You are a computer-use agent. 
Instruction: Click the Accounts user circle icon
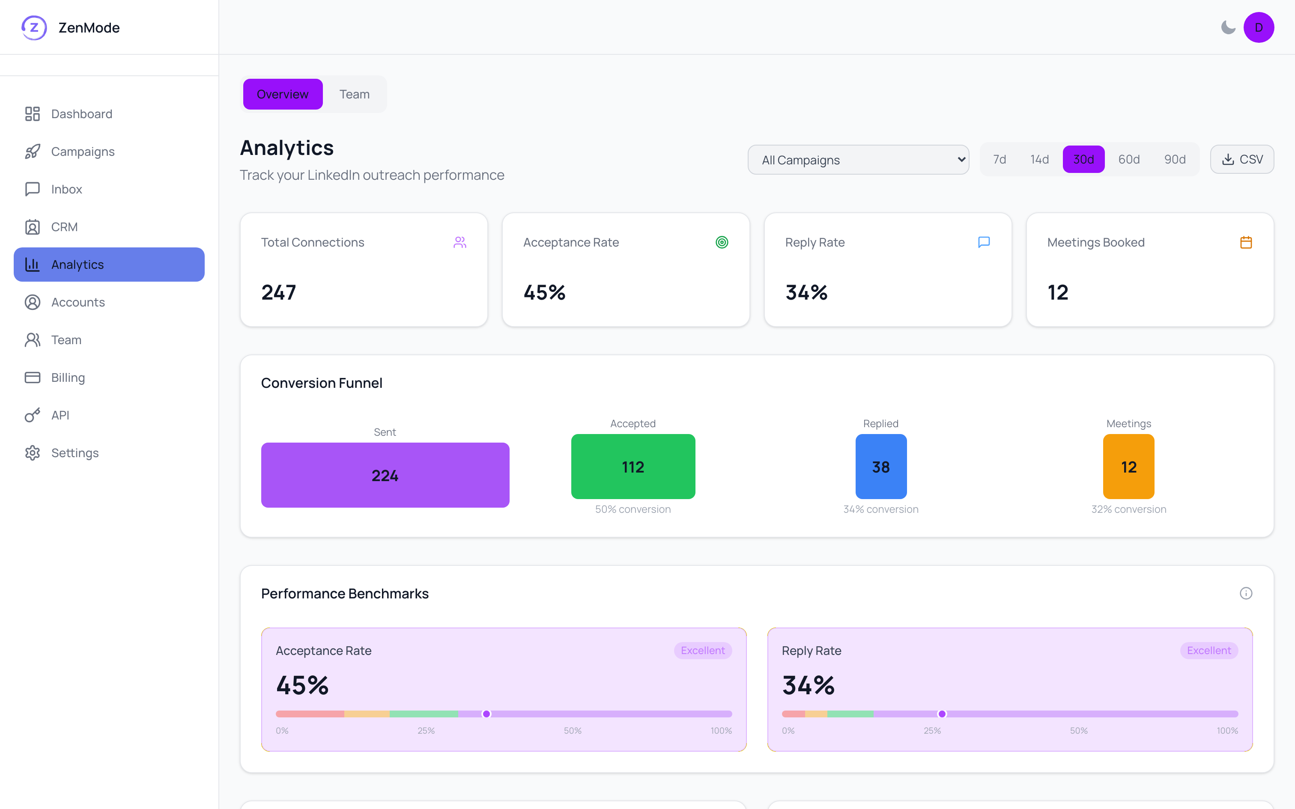point(32,302)
